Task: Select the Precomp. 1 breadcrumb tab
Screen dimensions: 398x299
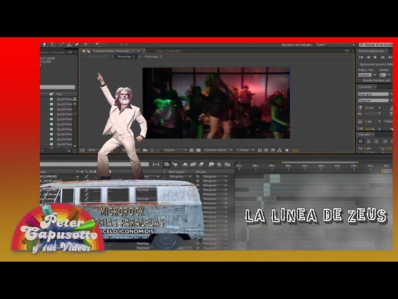Action: [x=126, y=57]
